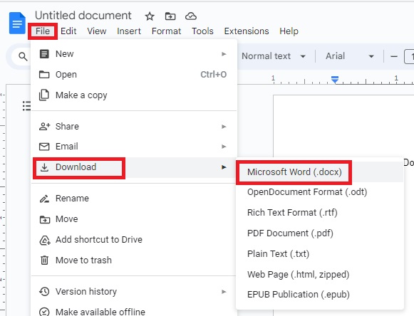Expand the New submenu arrow
Screen dimensions: 414x316
pos(224,54)
